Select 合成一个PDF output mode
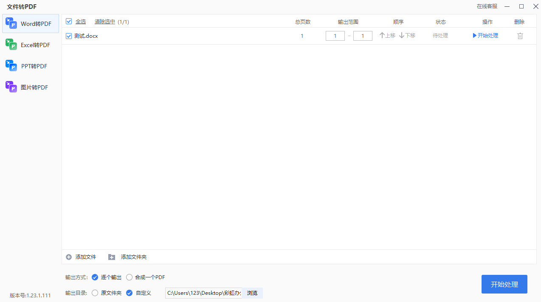Screen dimensions: 541x302 pyautogui.click(x=129, y=277)
